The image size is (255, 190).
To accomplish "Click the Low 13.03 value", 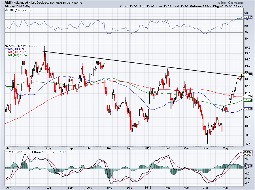I will (x=163, y=6).
